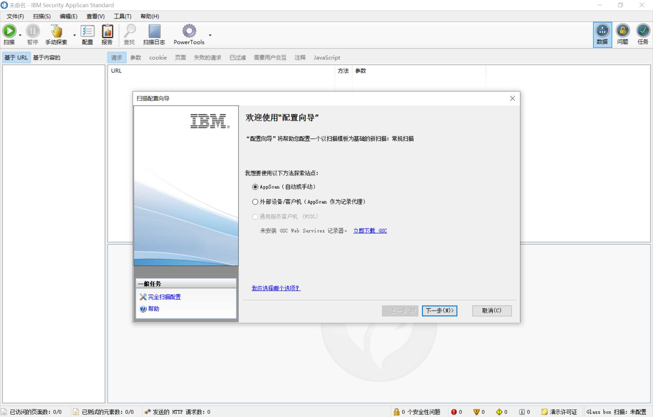
Task: Select the cookie tab
Action: [158, 58]
